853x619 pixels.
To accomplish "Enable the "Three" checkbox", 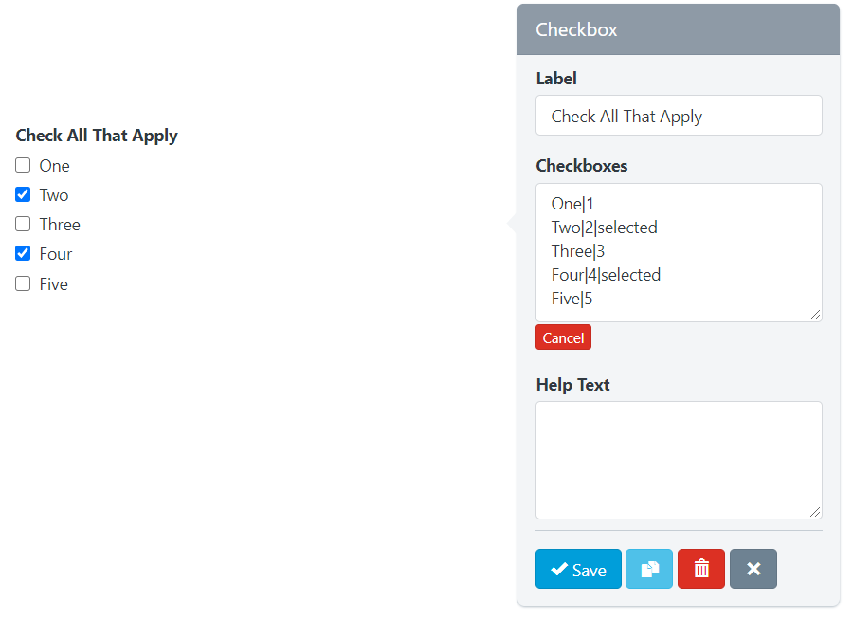I will (x=24, y=224).
